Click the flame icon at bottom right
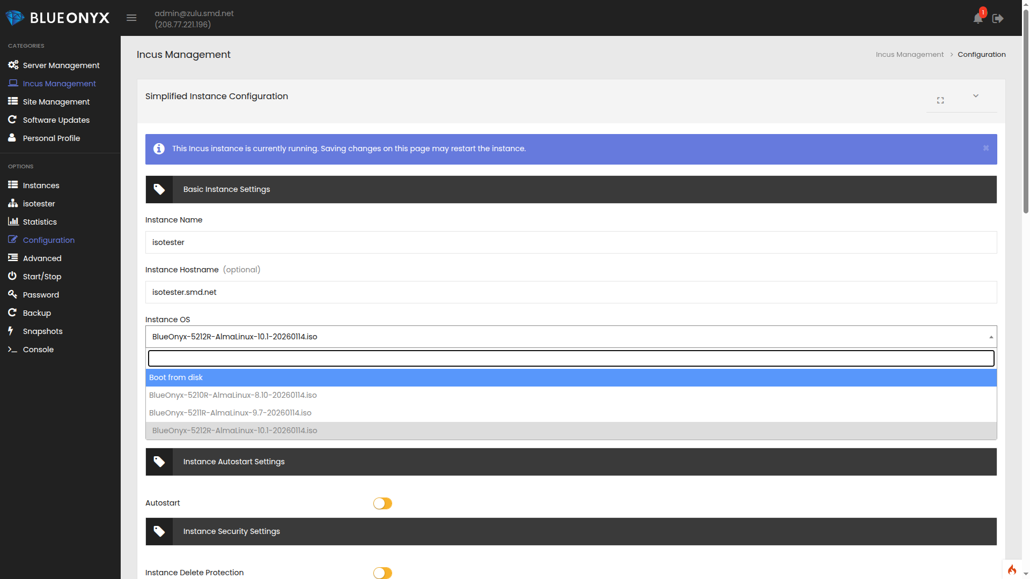1030x579 pixels. tap(1012, 569)
